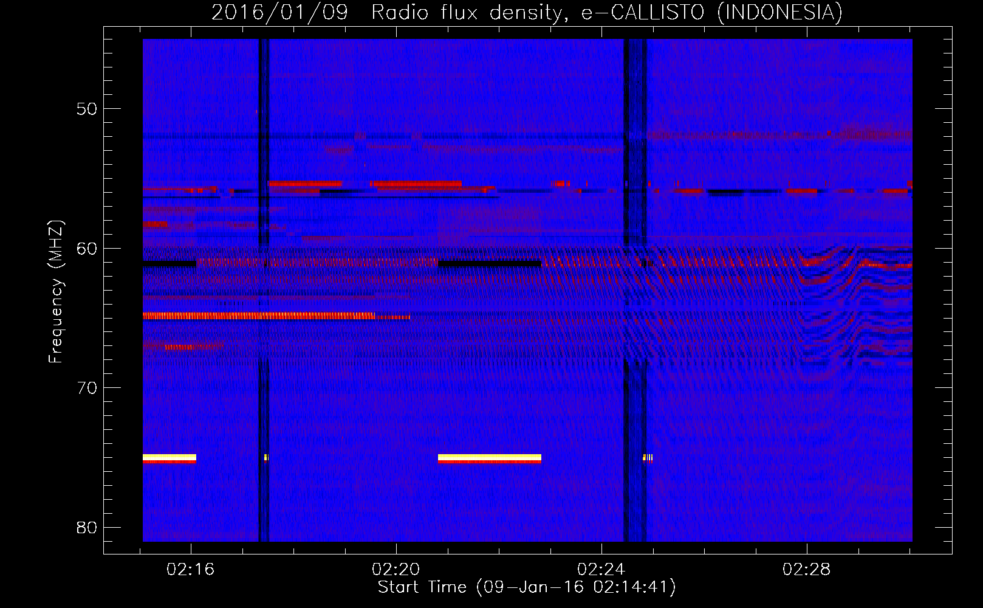Click the 60 frequency tick label

point(87,249)
